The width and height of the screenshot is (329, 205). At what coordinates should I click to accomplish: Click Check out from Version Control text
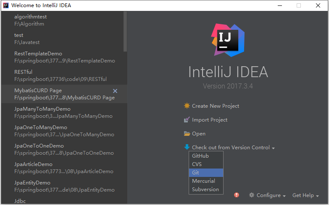pyautogui.click(x=231, y=148)
